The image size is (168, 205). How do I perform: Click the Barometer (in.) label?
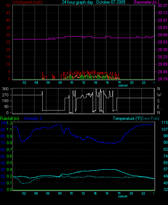click(146, 2)
